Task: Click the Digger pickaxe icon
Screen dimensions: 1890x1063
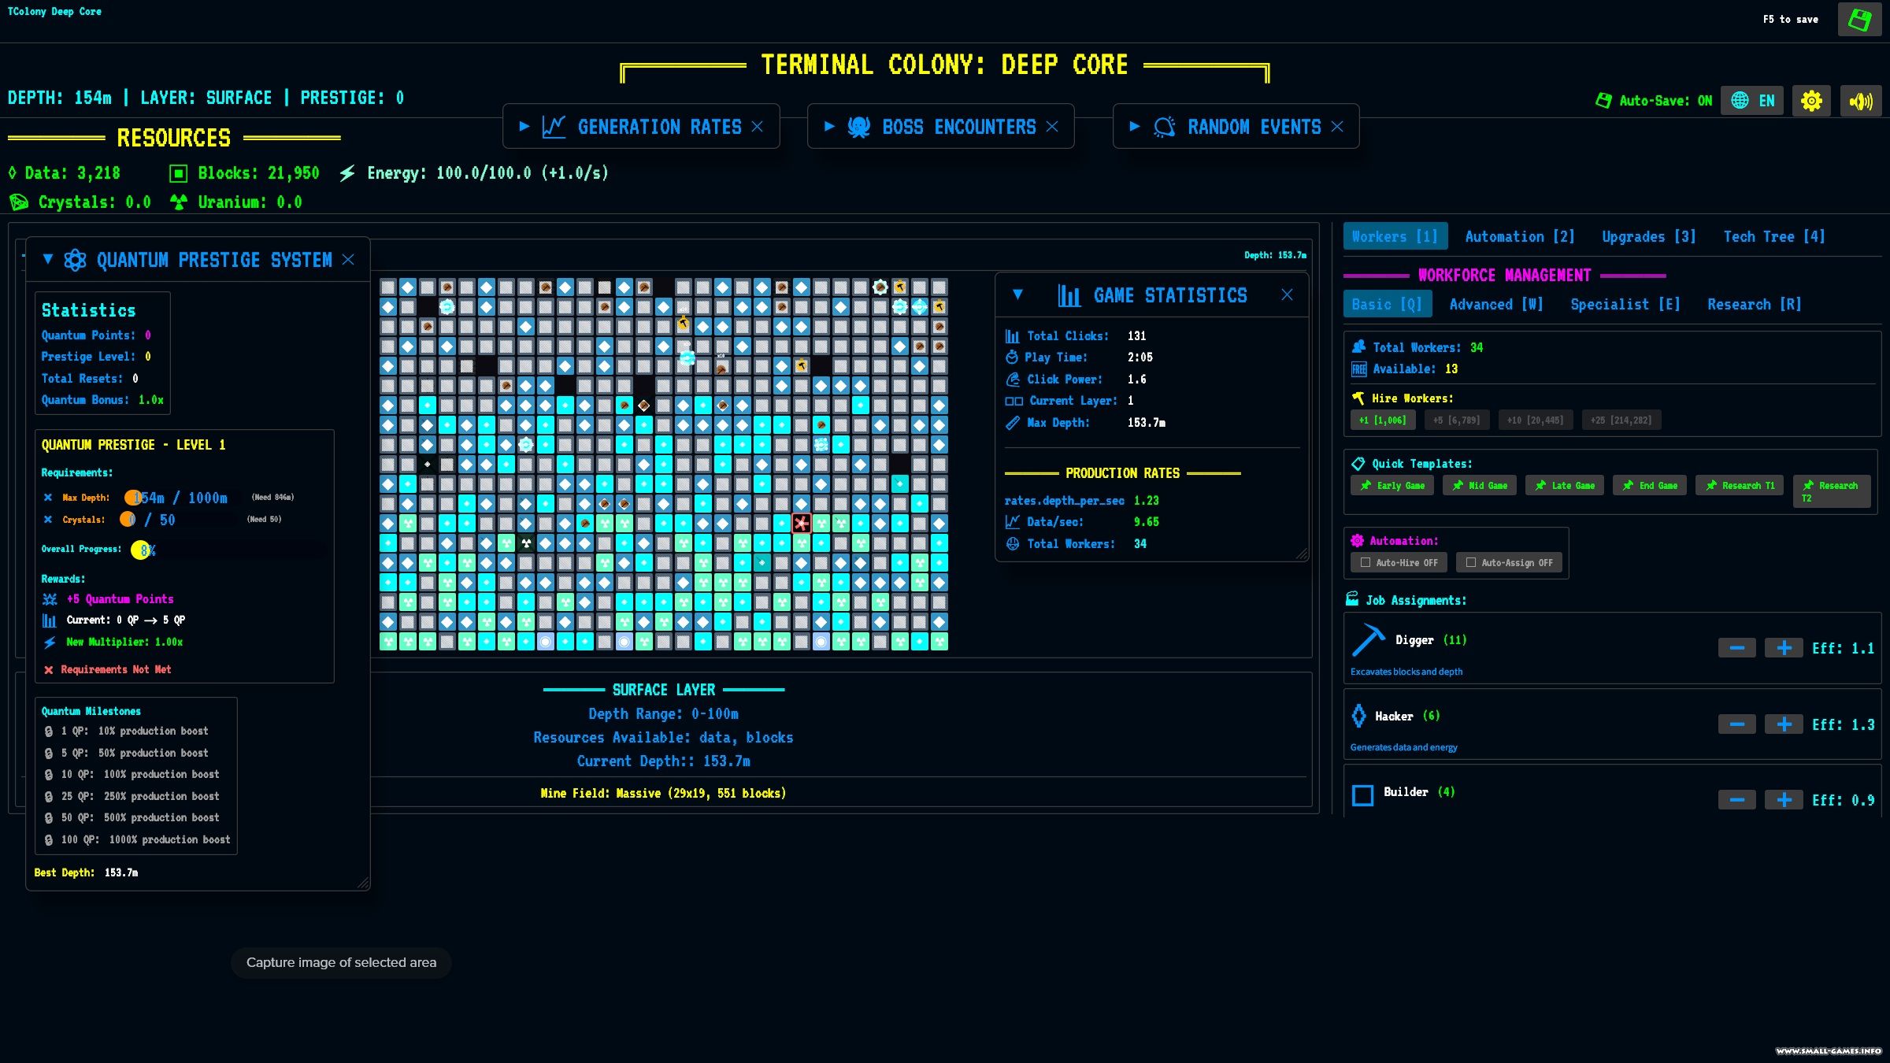Action: click(x=1368, y=640)
